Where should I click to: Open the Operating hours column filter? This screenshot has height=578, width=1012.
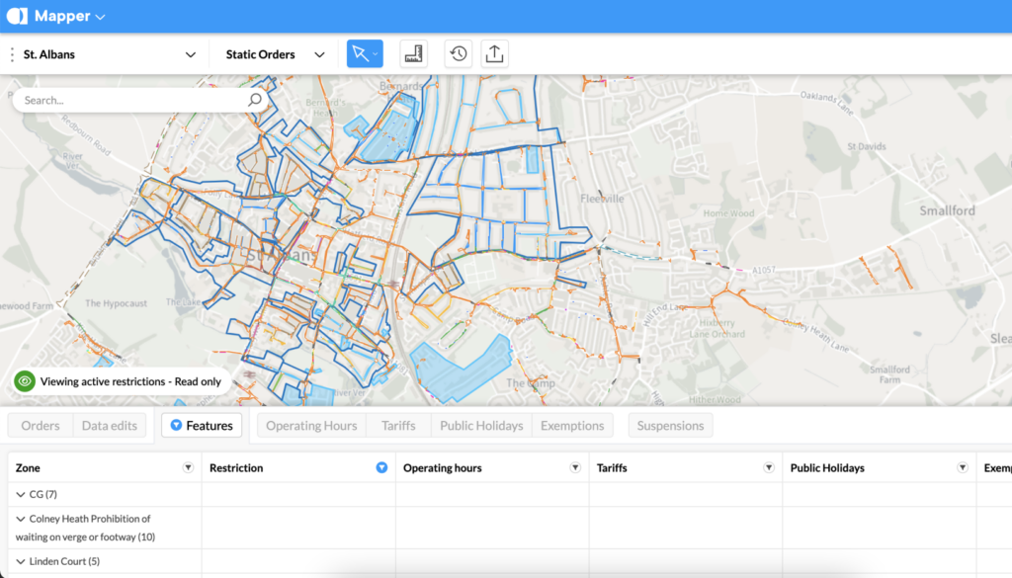[x=575, y=467]
